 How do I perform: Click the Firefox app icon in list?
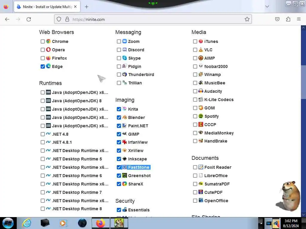[x=48, y=58]
